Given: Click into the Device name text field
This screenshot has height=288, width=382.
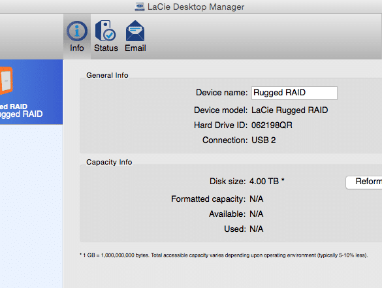Looking at the screenshot, I should (294, 93).
